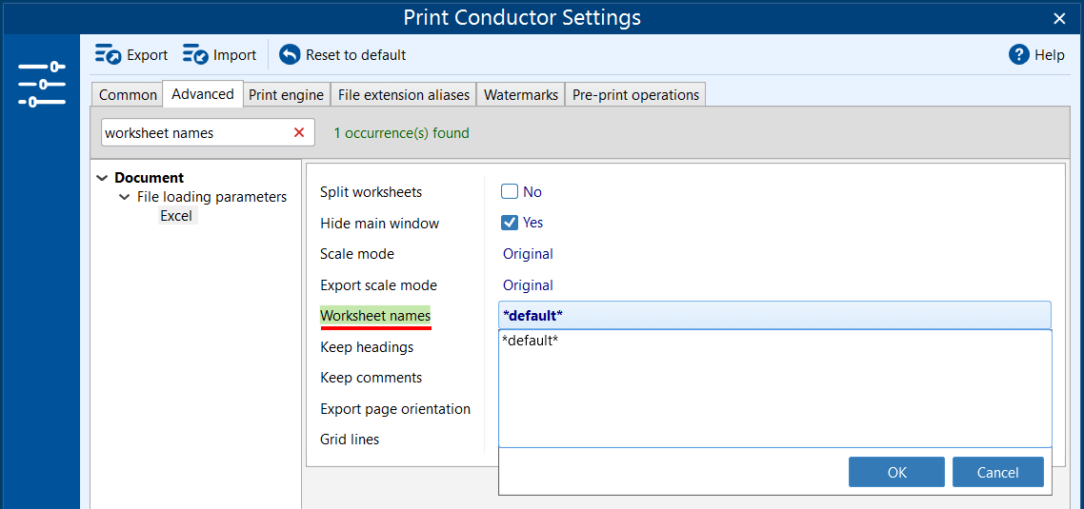Open the Scale mode Original dropdown
This screenshot has width=1084, height=509.
click(528, 254)
